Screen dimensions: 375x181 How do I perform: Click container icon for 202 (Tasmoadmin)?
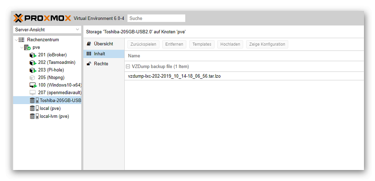(33, 63)
